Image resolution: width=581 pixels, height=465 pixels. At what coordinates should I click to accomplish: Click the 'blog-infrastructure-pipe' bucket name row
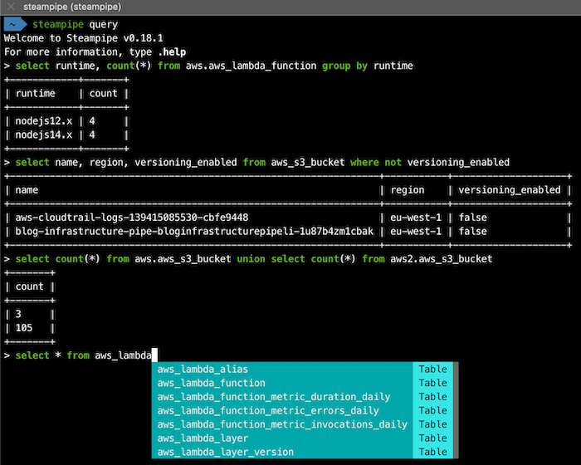tap(194, 232)
